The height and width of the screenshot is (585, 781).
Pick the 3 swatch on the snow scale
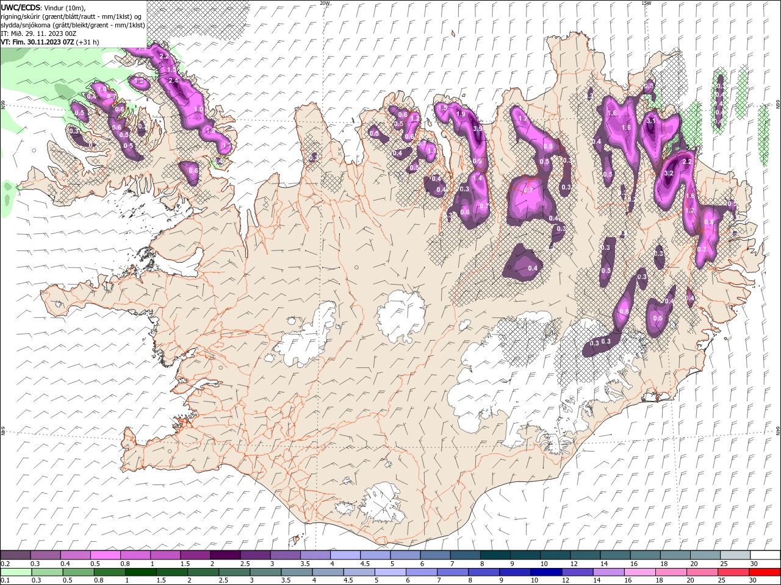click(284, 555)
